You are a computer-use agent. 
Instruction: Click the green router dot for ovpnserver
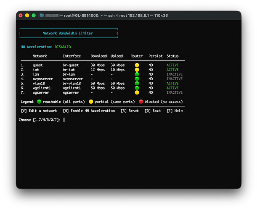coord(137,79)
